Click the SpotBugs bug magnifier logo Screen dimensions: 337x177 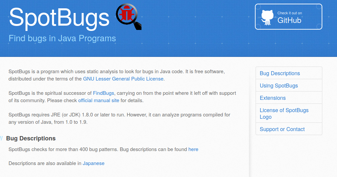[129, 17]
